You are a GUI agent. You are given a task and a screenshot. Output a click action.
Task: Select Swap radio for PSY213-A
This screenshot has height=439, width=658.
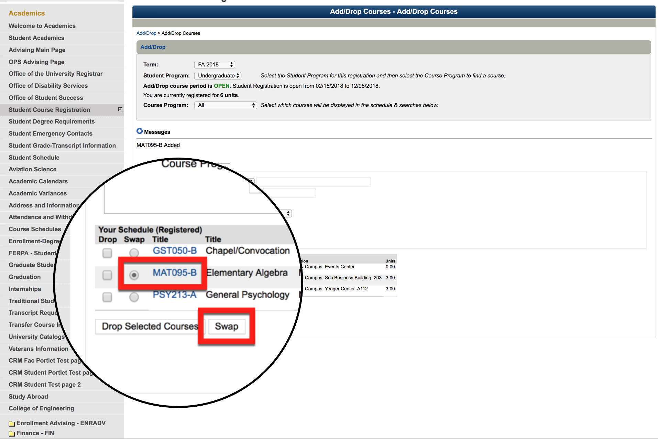pyautogui.click(x=134, y=297)
